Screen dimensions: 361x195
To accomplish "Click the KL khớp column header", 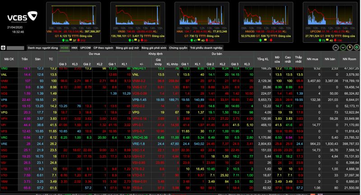I will point(172,64).
